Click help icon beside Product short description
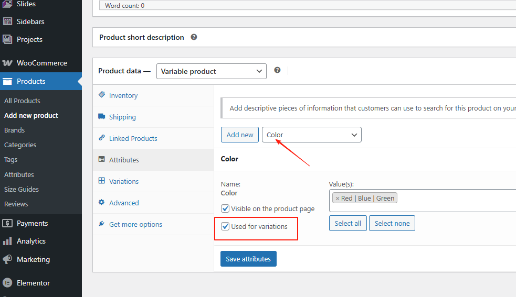 click(x=194, y=37)
